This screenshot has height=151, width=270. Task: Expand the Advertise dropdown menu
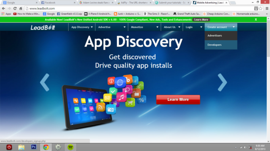click(112, 27)
